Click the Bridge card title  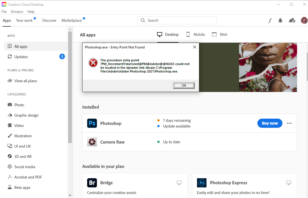coord(106,183)
